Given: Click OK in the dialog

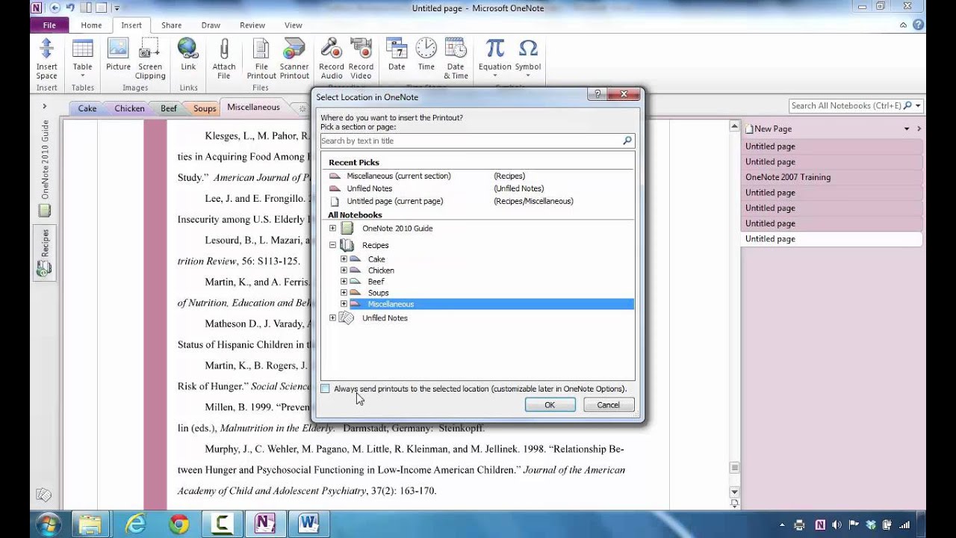Looking at the screenshot, I should 550,405.
